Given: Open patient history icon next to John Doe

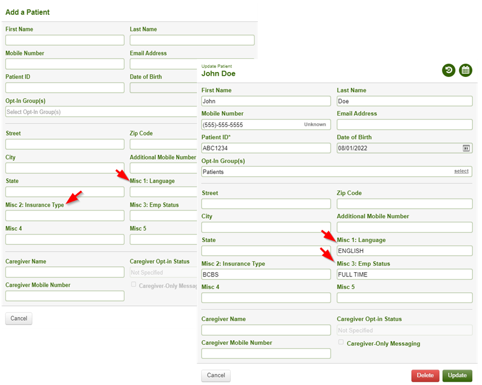Looking at the screenshot, I should click(449, 70).
